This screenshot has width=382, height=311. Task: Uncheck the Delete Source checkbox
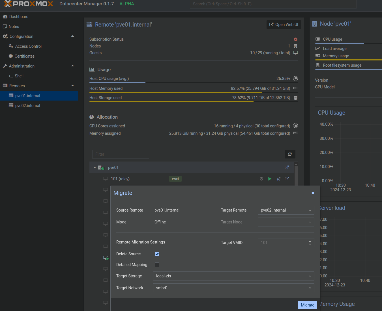157,254
